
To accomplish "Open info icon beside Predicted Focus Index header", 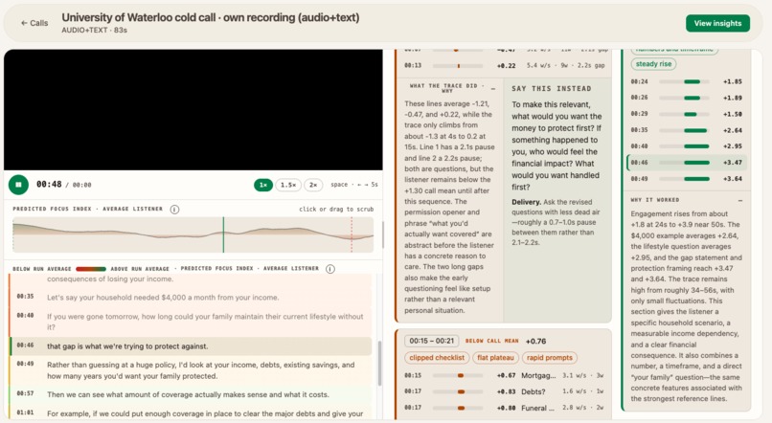I will point(174,209).
